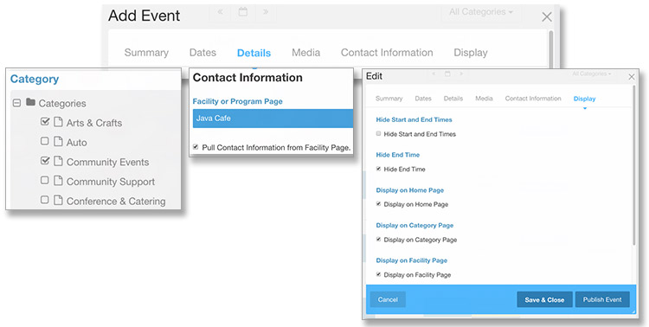The image size is (649, 327).
Task: Open Dates tab in Edit dialog
Action: (423, 99)
